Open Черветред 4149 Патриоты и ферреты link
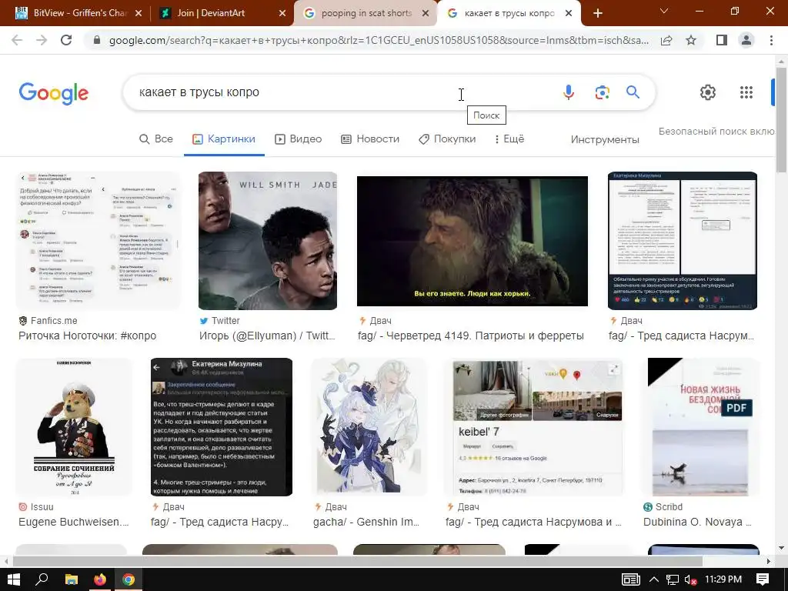 pos(471,336)
